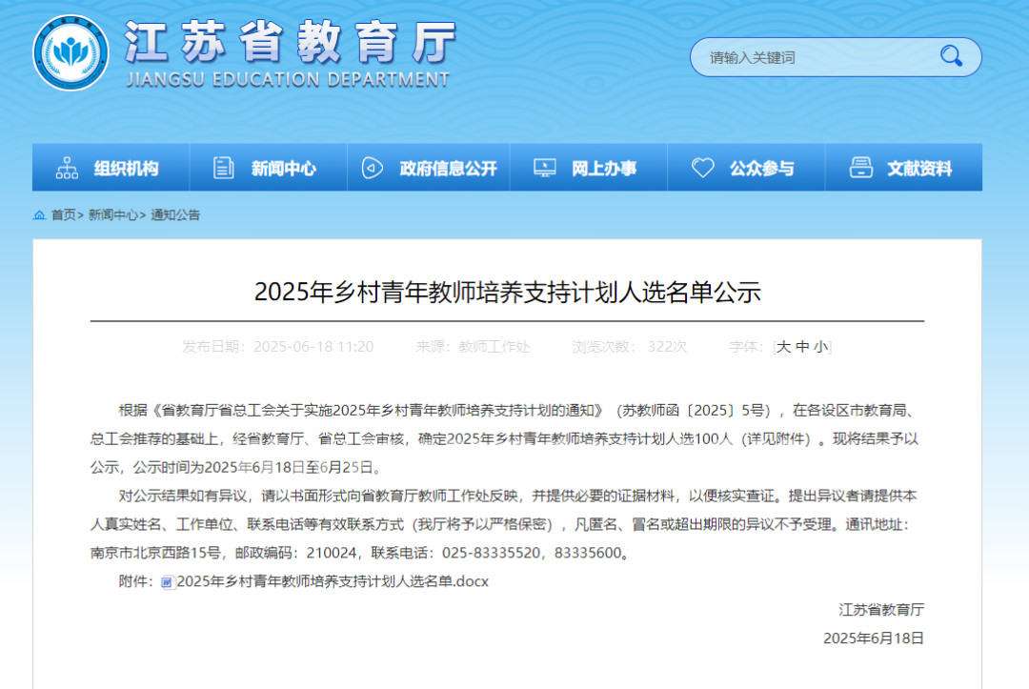Click the 网上办事 monitor icon
This screenshot has width=1029, height=689.
544,169
